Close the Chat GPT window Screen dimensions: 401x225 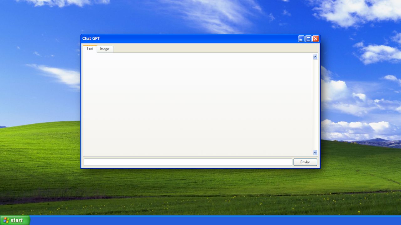tap(315, 39)
